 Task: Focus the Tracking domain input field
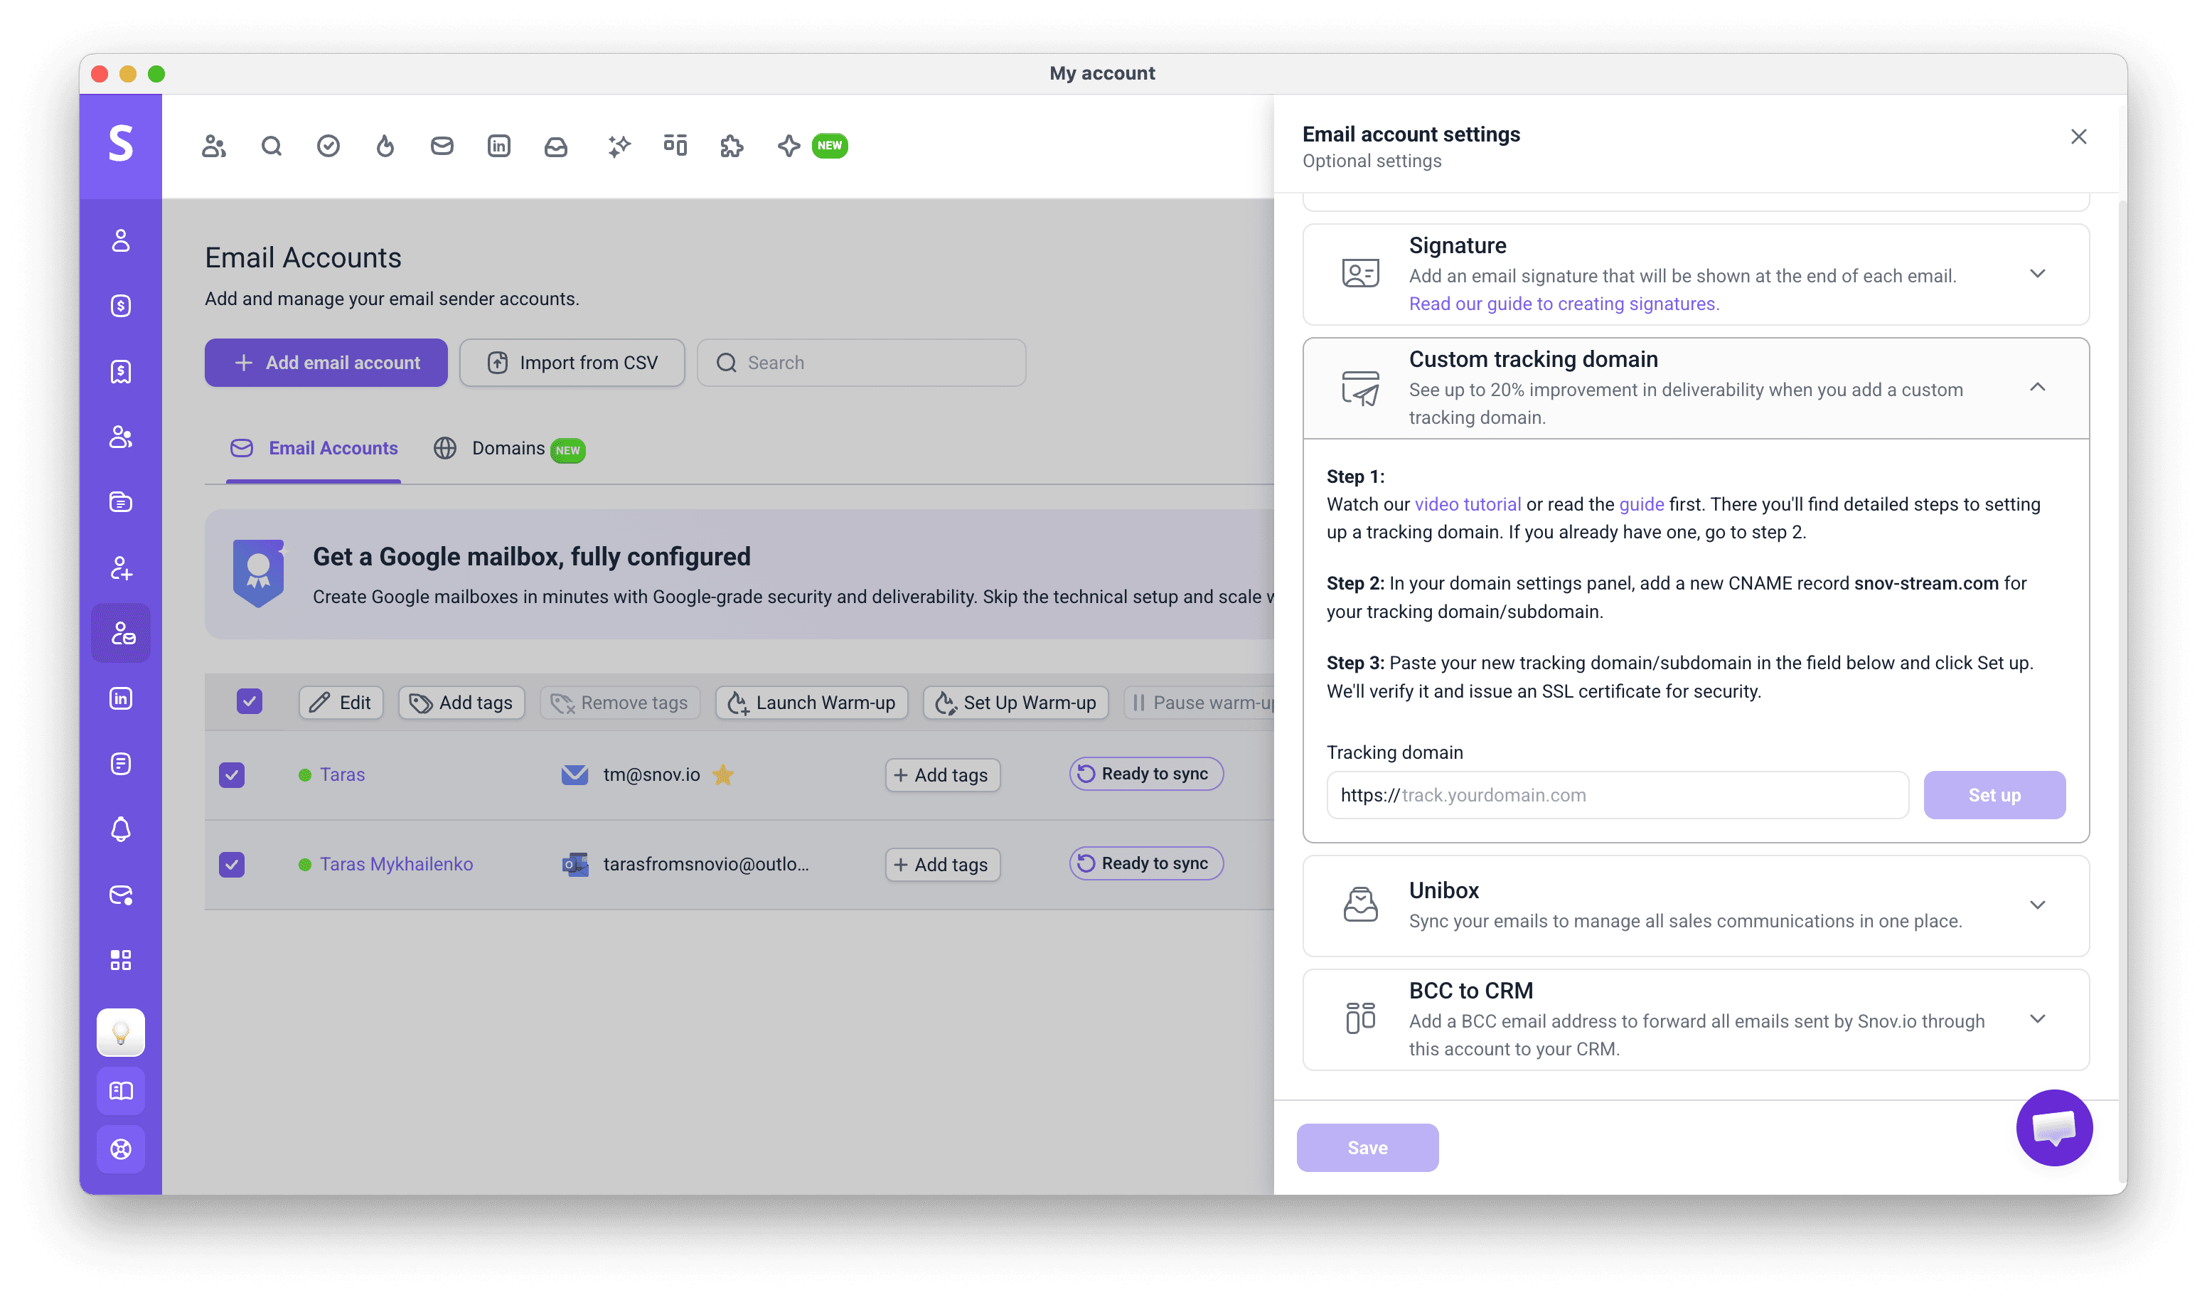click(1618, 794)
